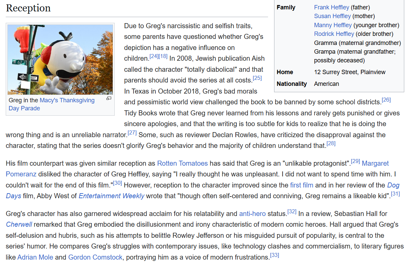This screenshot has height=273, width=413.
Task: Open Susan Heffley article link
Action: pos(333,16)
